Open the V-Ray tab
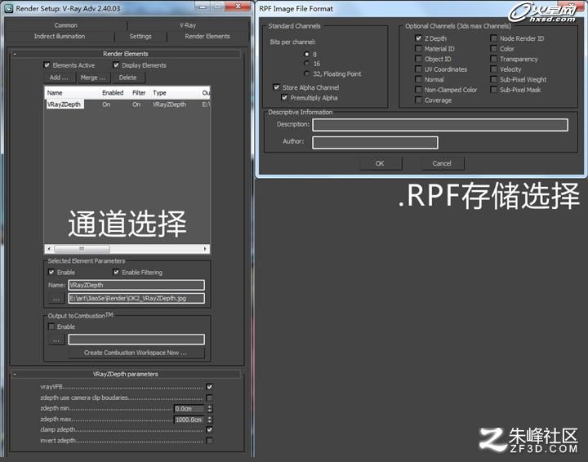The image size is (588, 462). (x=188, y=25)
